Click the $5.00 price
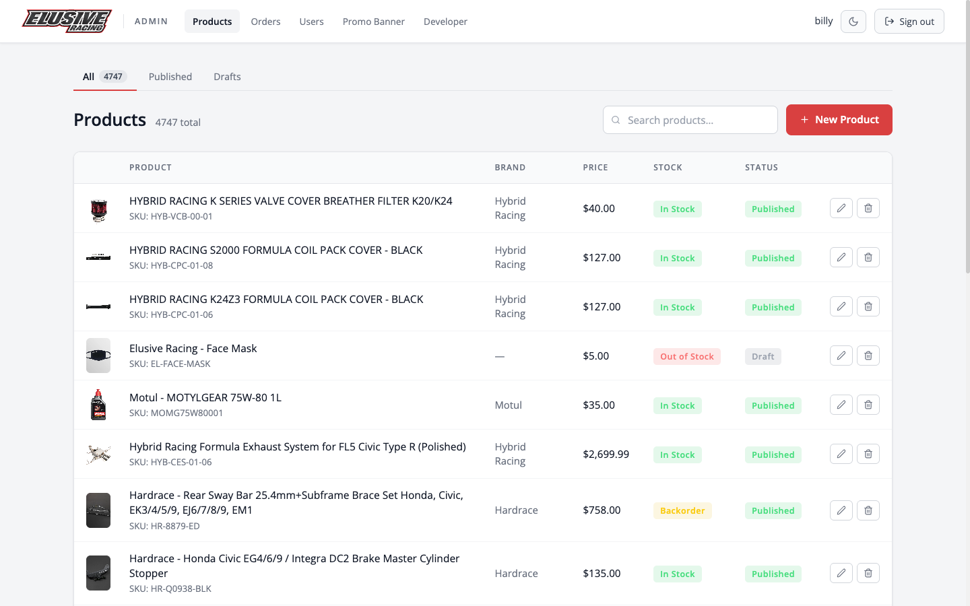 pos(596,356)
